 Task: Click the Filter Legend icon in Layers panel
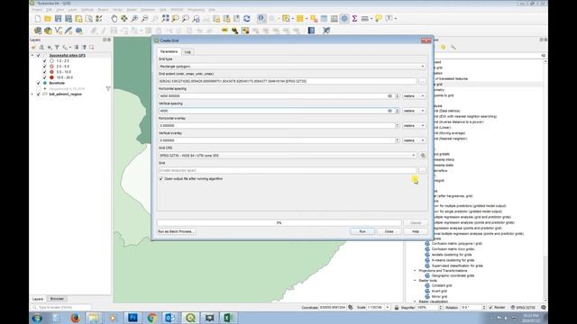tap(57, 47)
